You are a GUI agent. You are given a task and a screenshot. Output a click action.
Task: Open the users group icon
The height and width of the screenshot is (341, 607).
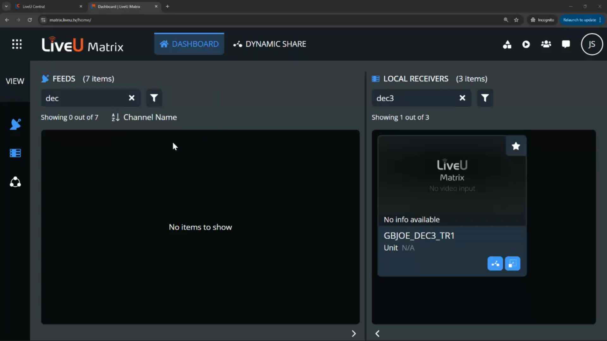coord(546,44)
